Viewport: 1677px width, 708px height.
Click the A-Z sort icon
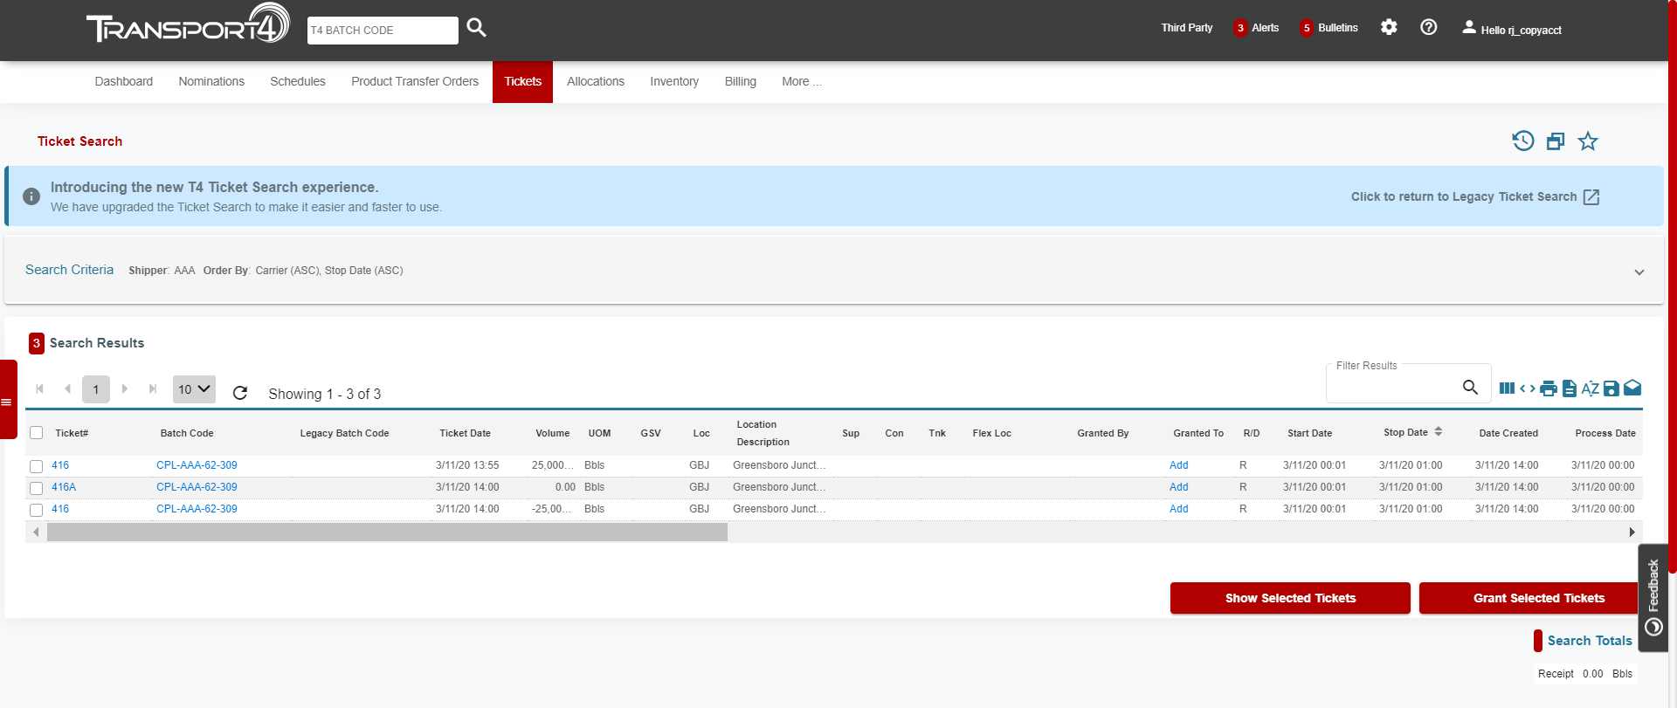(1590, 388)
